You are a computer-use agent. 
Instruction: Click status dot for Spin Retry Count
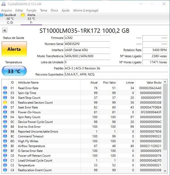click(x=5, y=117)
